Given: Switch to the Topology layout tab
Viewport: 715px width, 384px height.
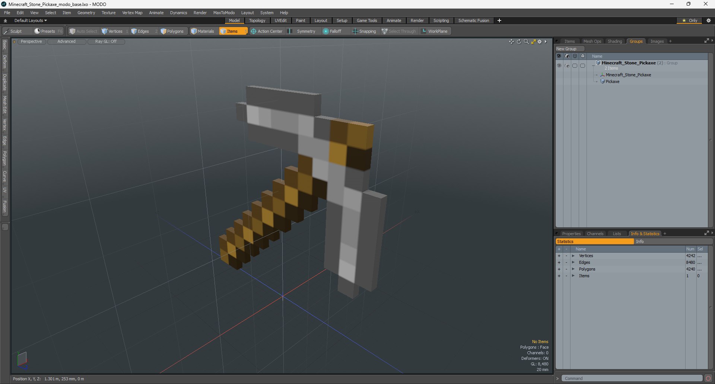Looking at the screenshot, I should pos(257,20).
